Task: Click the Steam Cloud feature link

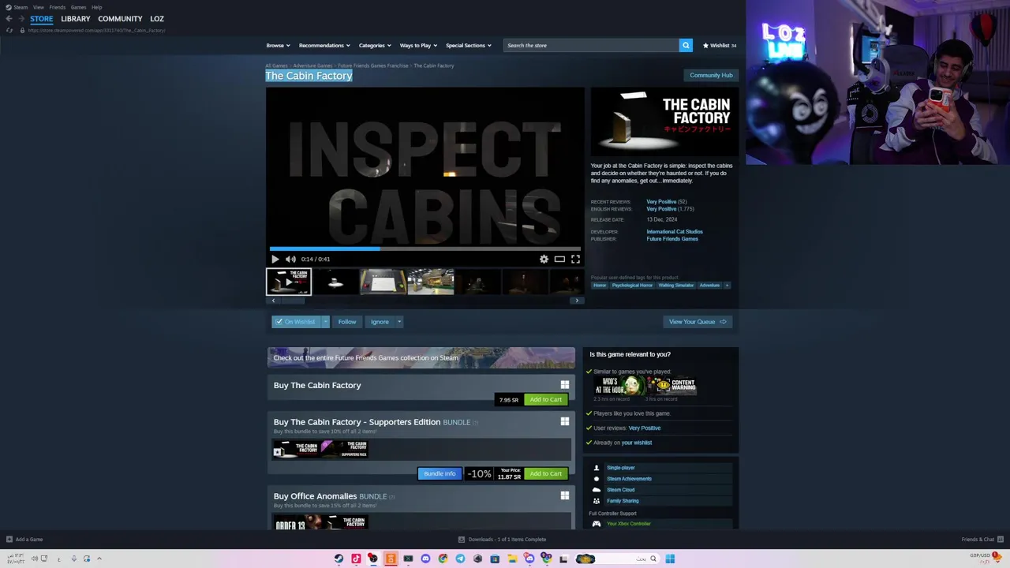Action: [620, 490]
